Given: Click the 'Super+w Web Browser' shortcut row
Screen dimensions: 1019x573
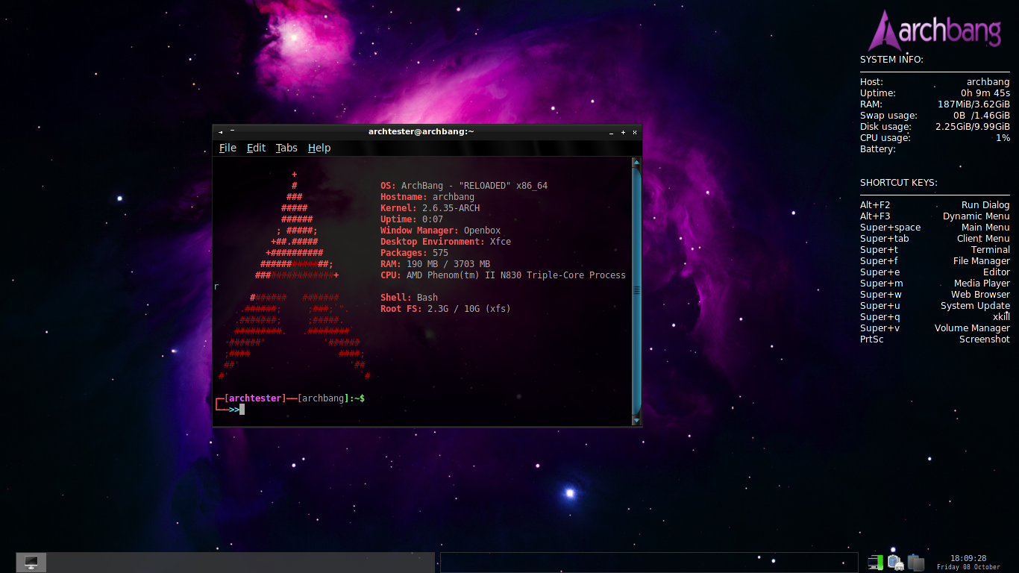Looking at the screenshot, I should 935,295.
